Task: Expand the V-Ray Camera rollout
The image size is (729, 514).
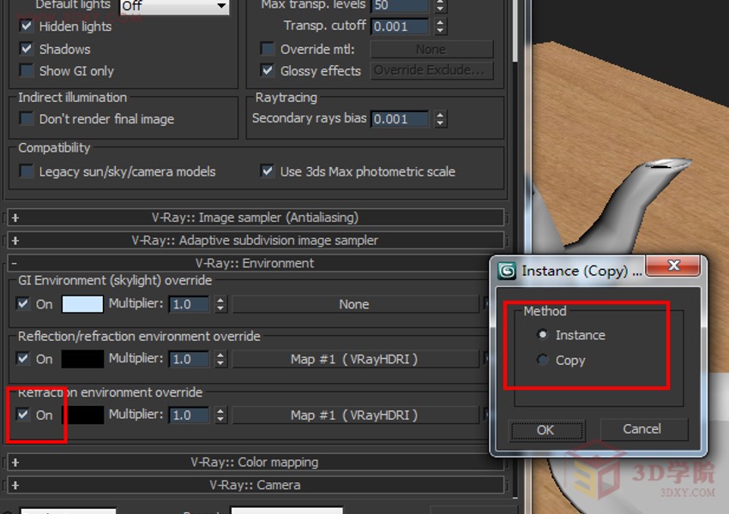Action: click(x=255, y=485)
